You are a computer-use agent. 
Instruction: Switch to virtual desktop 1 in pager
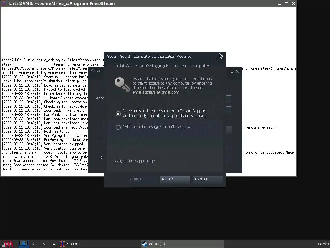(x=24, y=244)
